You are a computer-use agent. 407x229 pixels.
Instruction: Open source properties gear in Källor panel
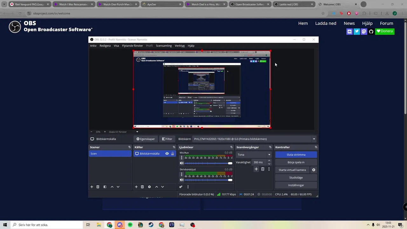point(149,187)
